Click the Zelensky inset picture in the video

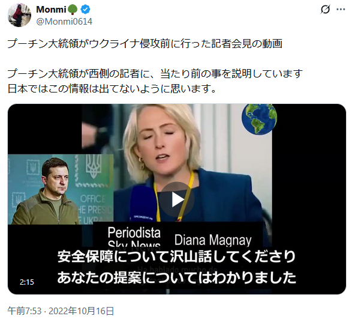click(x=61, y=189)
